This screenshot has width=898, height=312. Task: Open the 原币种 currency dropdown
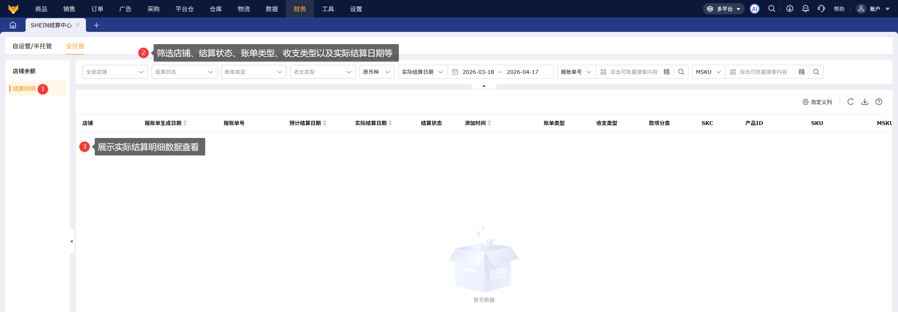377,72
